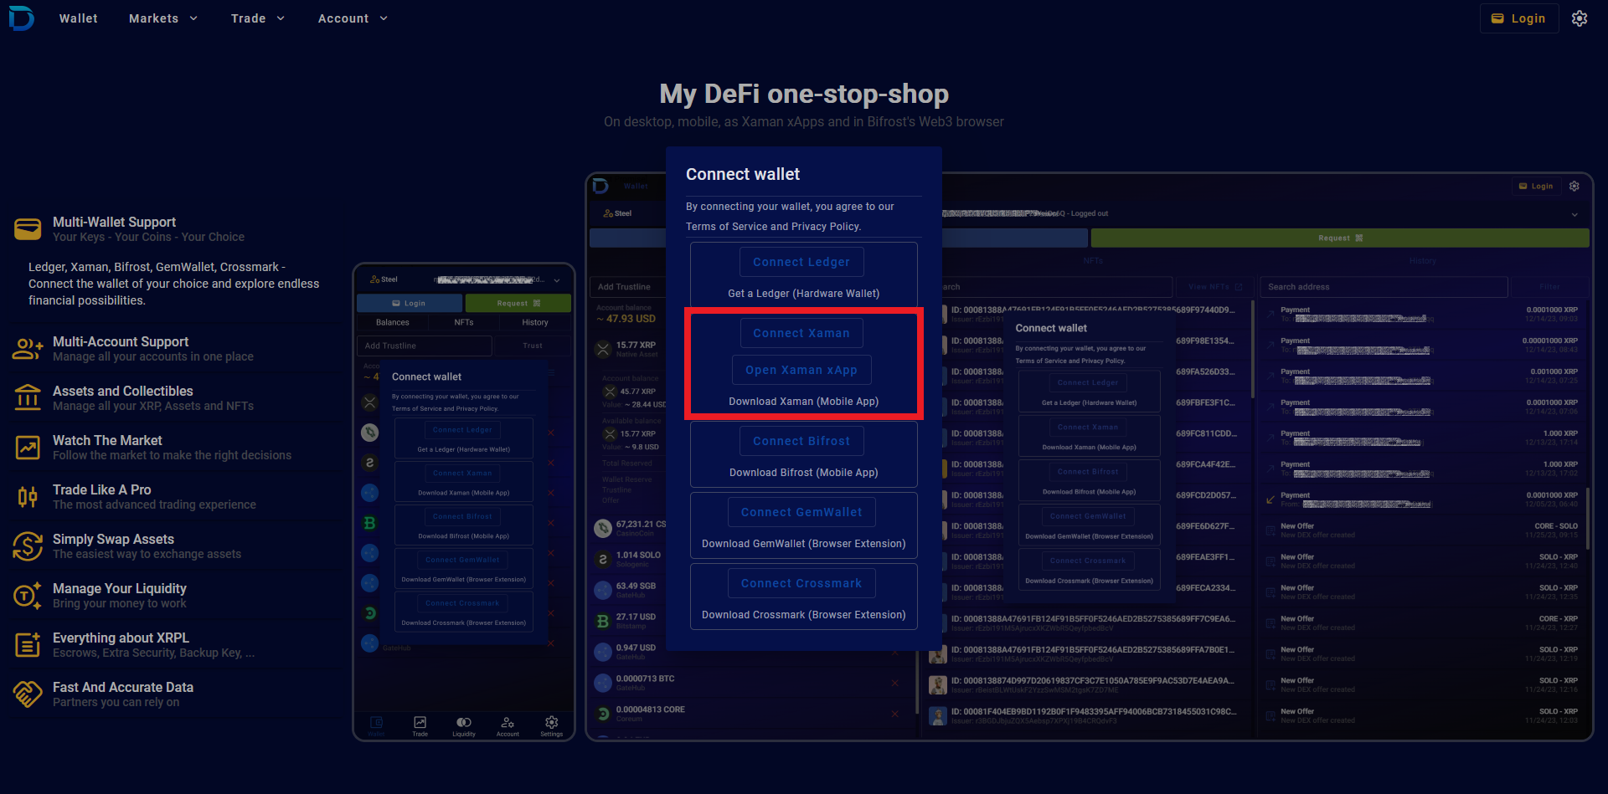Image resolution: width=1608 pixels, height=794 pixels.
Task: Click the Assets and Collectibles bank icon
Action: [28, 398]
